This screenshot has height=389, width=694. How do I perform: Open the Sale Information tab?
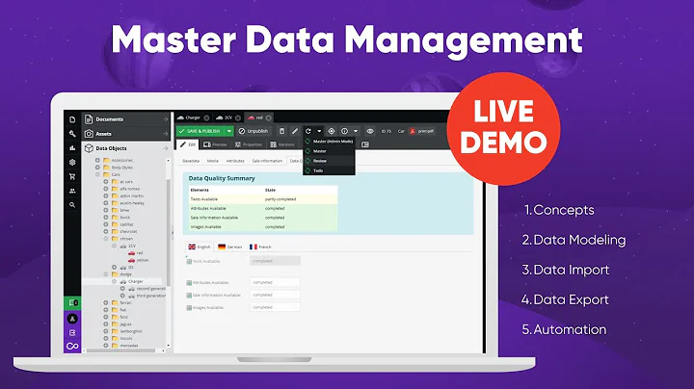(x=267, y=161)
